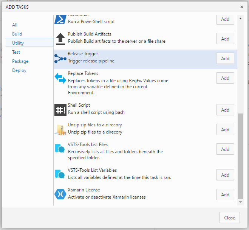The image size is (249, 230).
Task: Select the Utility category tab
Action: (29, 43)
